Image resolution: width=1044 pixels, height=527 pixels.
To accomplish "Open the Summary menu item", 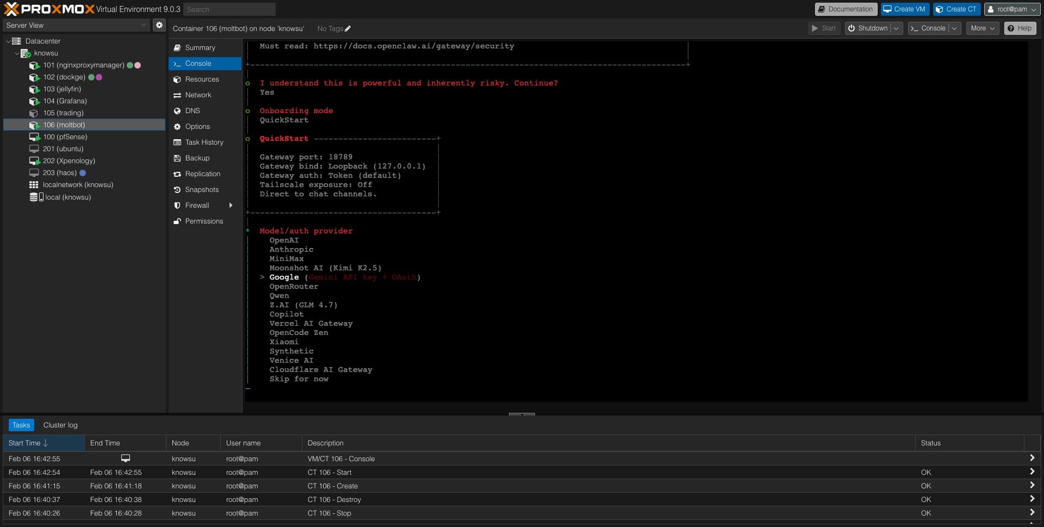I will pos(200,48).
